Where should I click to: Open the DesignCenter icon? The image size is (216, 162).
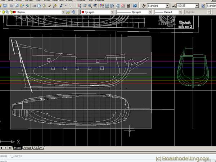[x=107, y=6]
